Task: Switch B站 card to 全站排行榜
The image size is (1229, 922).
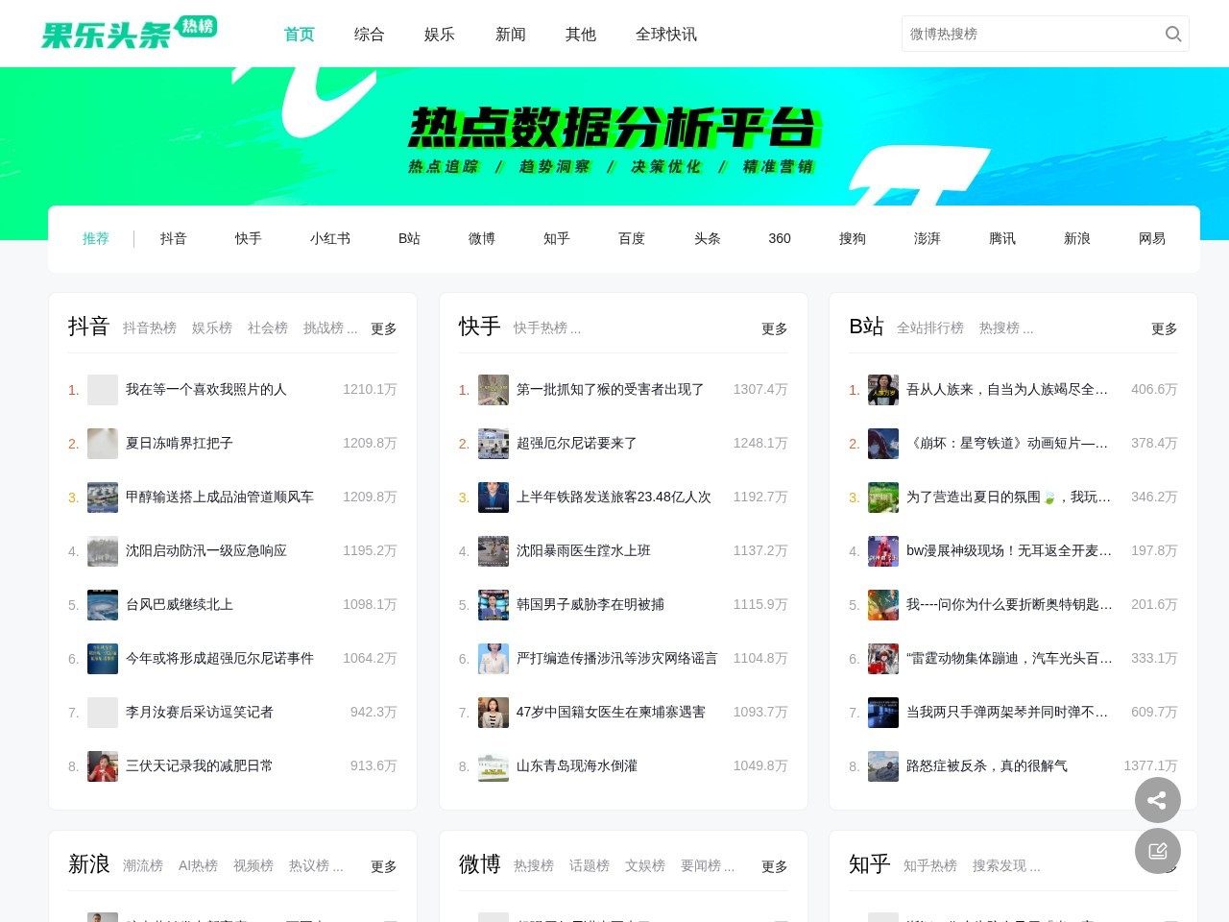Action: (x=930, y=328)
